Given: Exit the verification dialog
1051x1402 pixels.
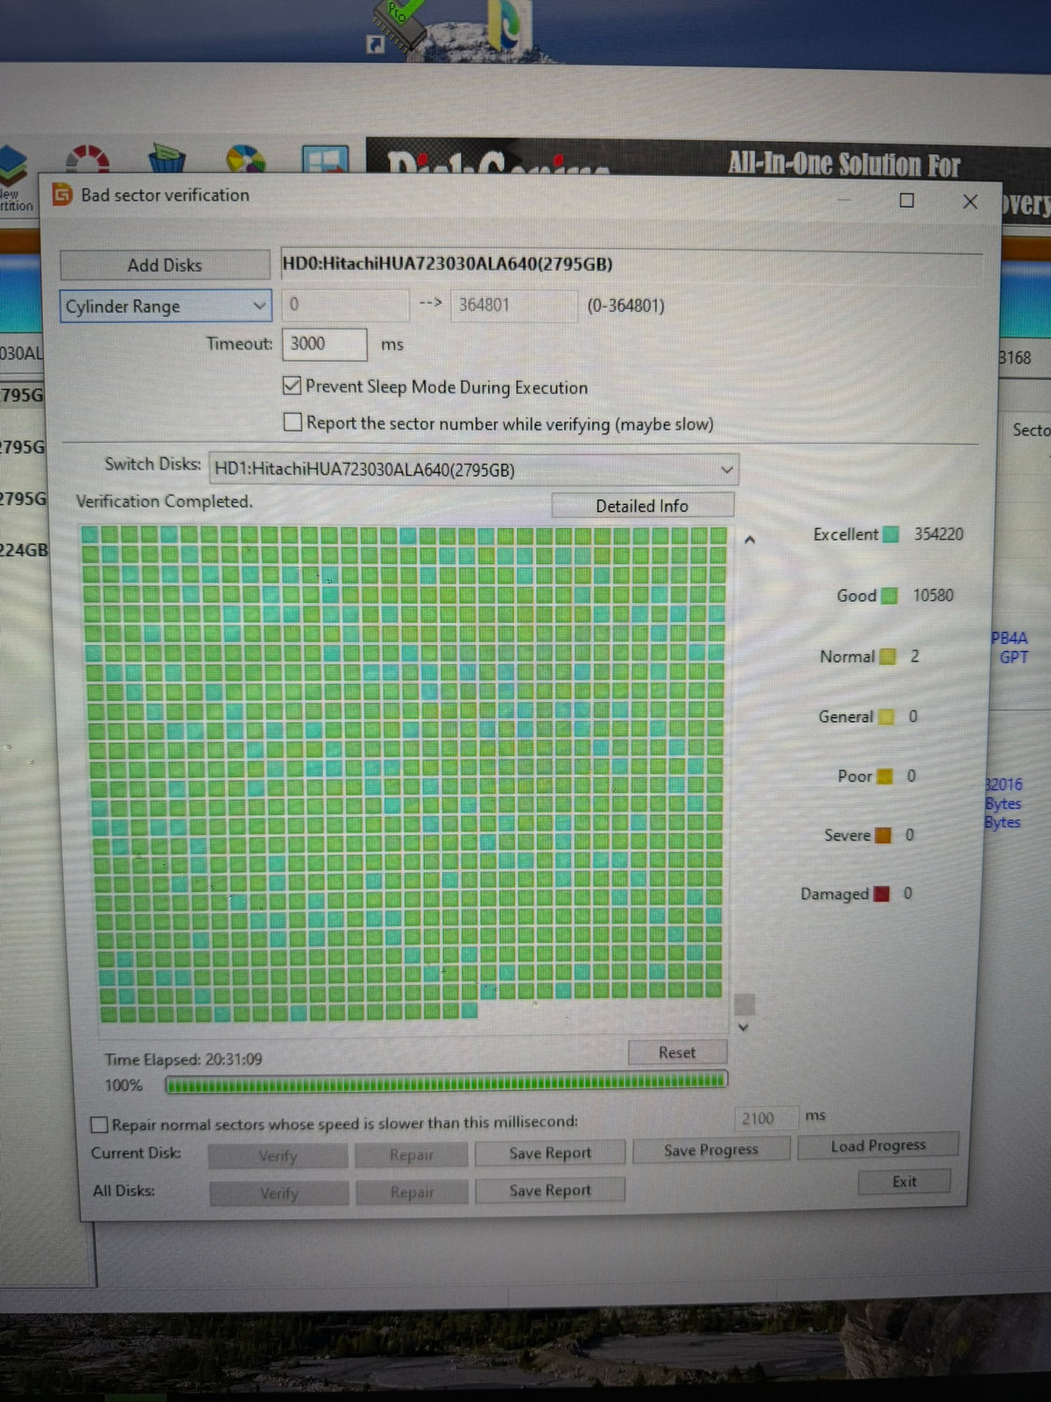Looking at the screenshot, I should coord(905,1181).
